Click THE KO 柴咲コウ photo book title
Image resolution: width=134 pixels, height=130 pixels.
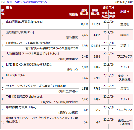click(x=24, y=97)
